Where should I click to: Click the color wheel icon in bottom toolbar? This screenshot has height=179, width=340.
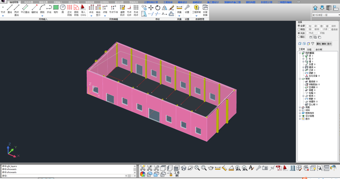143,174
